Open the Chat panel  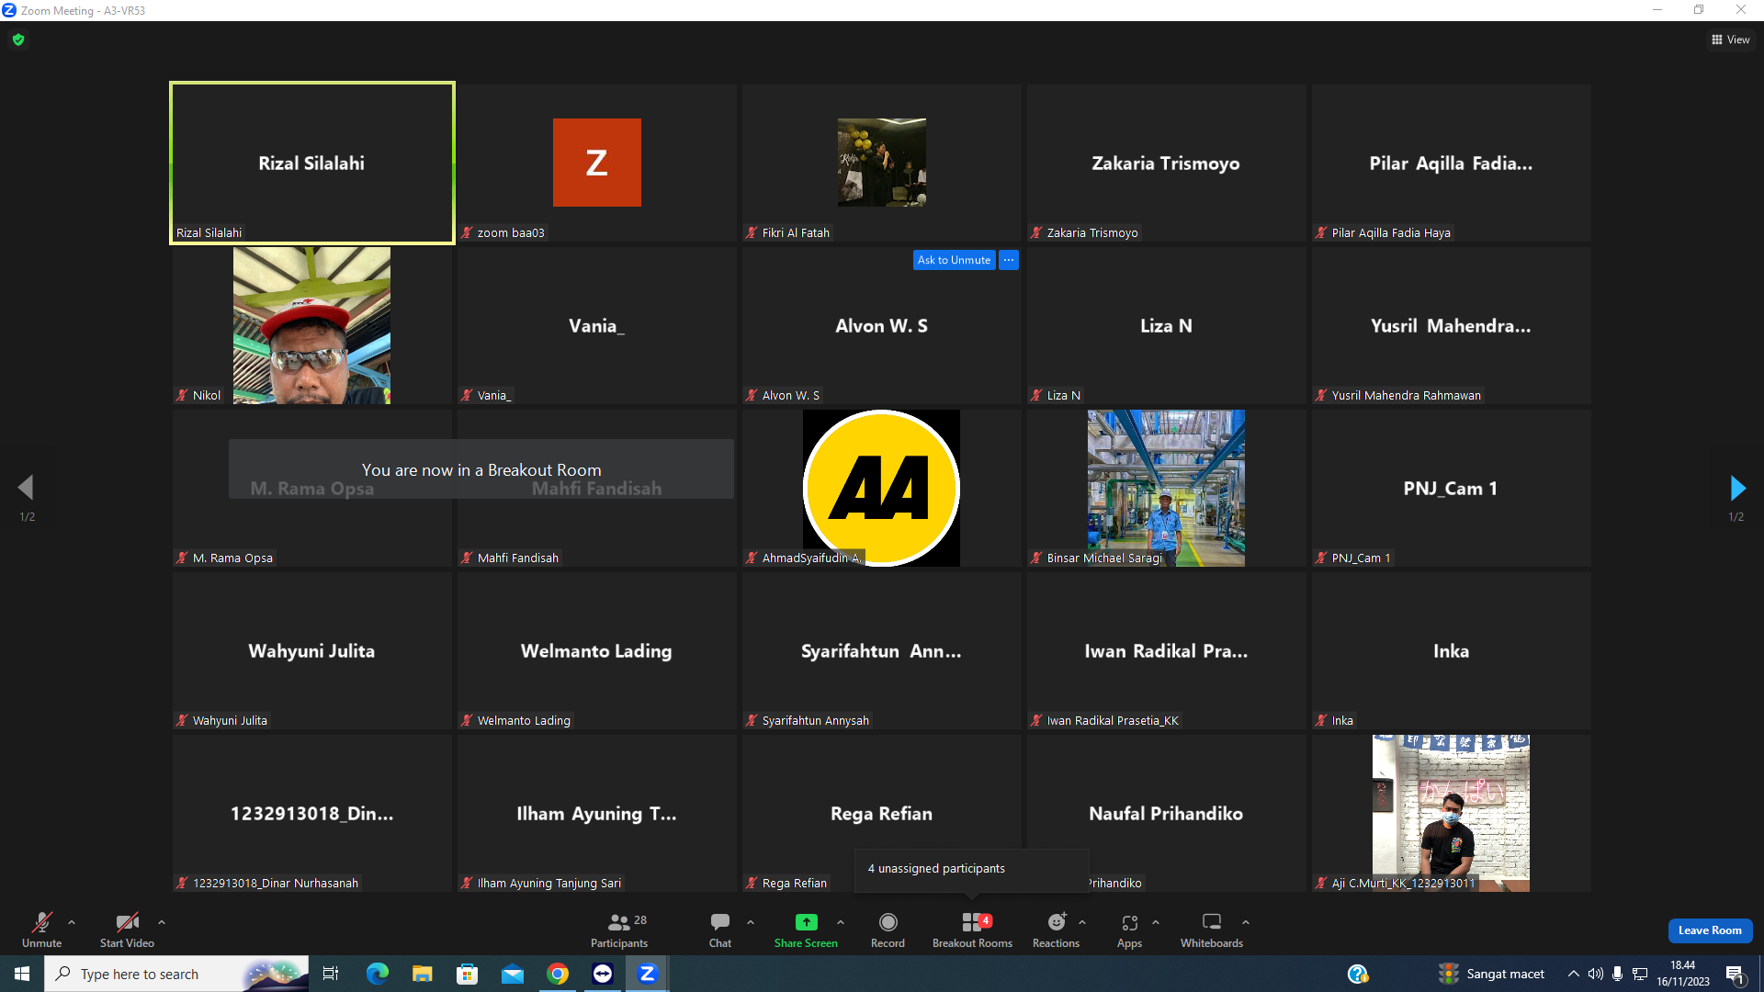(x=720, y=930)
